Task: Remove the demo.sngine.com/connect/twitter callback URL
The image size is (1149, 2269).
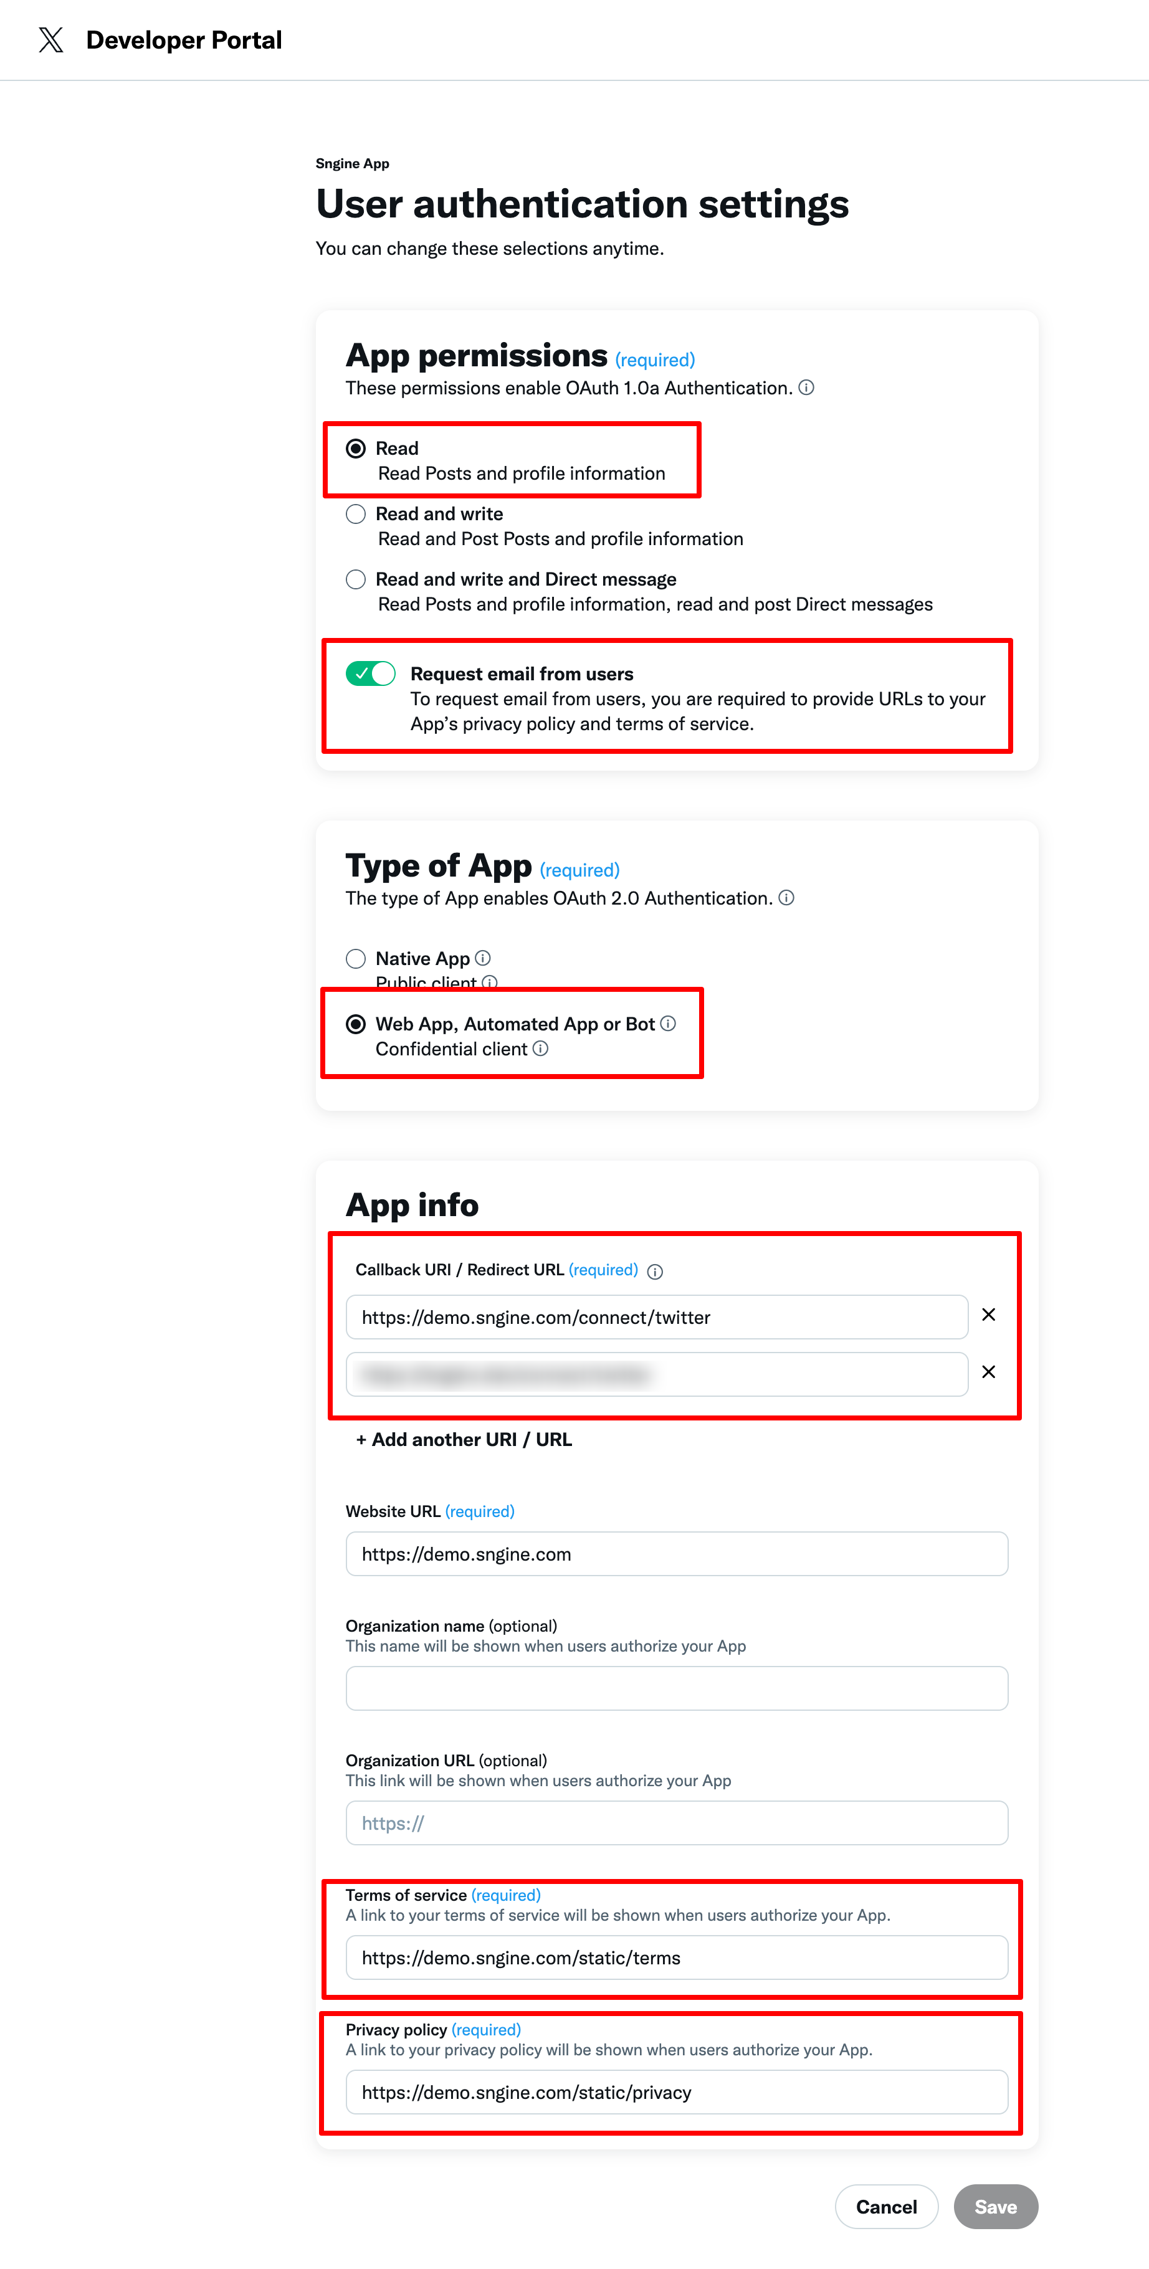Action: [x=989, y=1315]
